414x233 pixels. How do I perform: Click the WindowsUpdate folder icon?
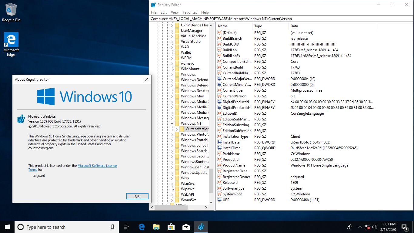[x=177, y=173]
